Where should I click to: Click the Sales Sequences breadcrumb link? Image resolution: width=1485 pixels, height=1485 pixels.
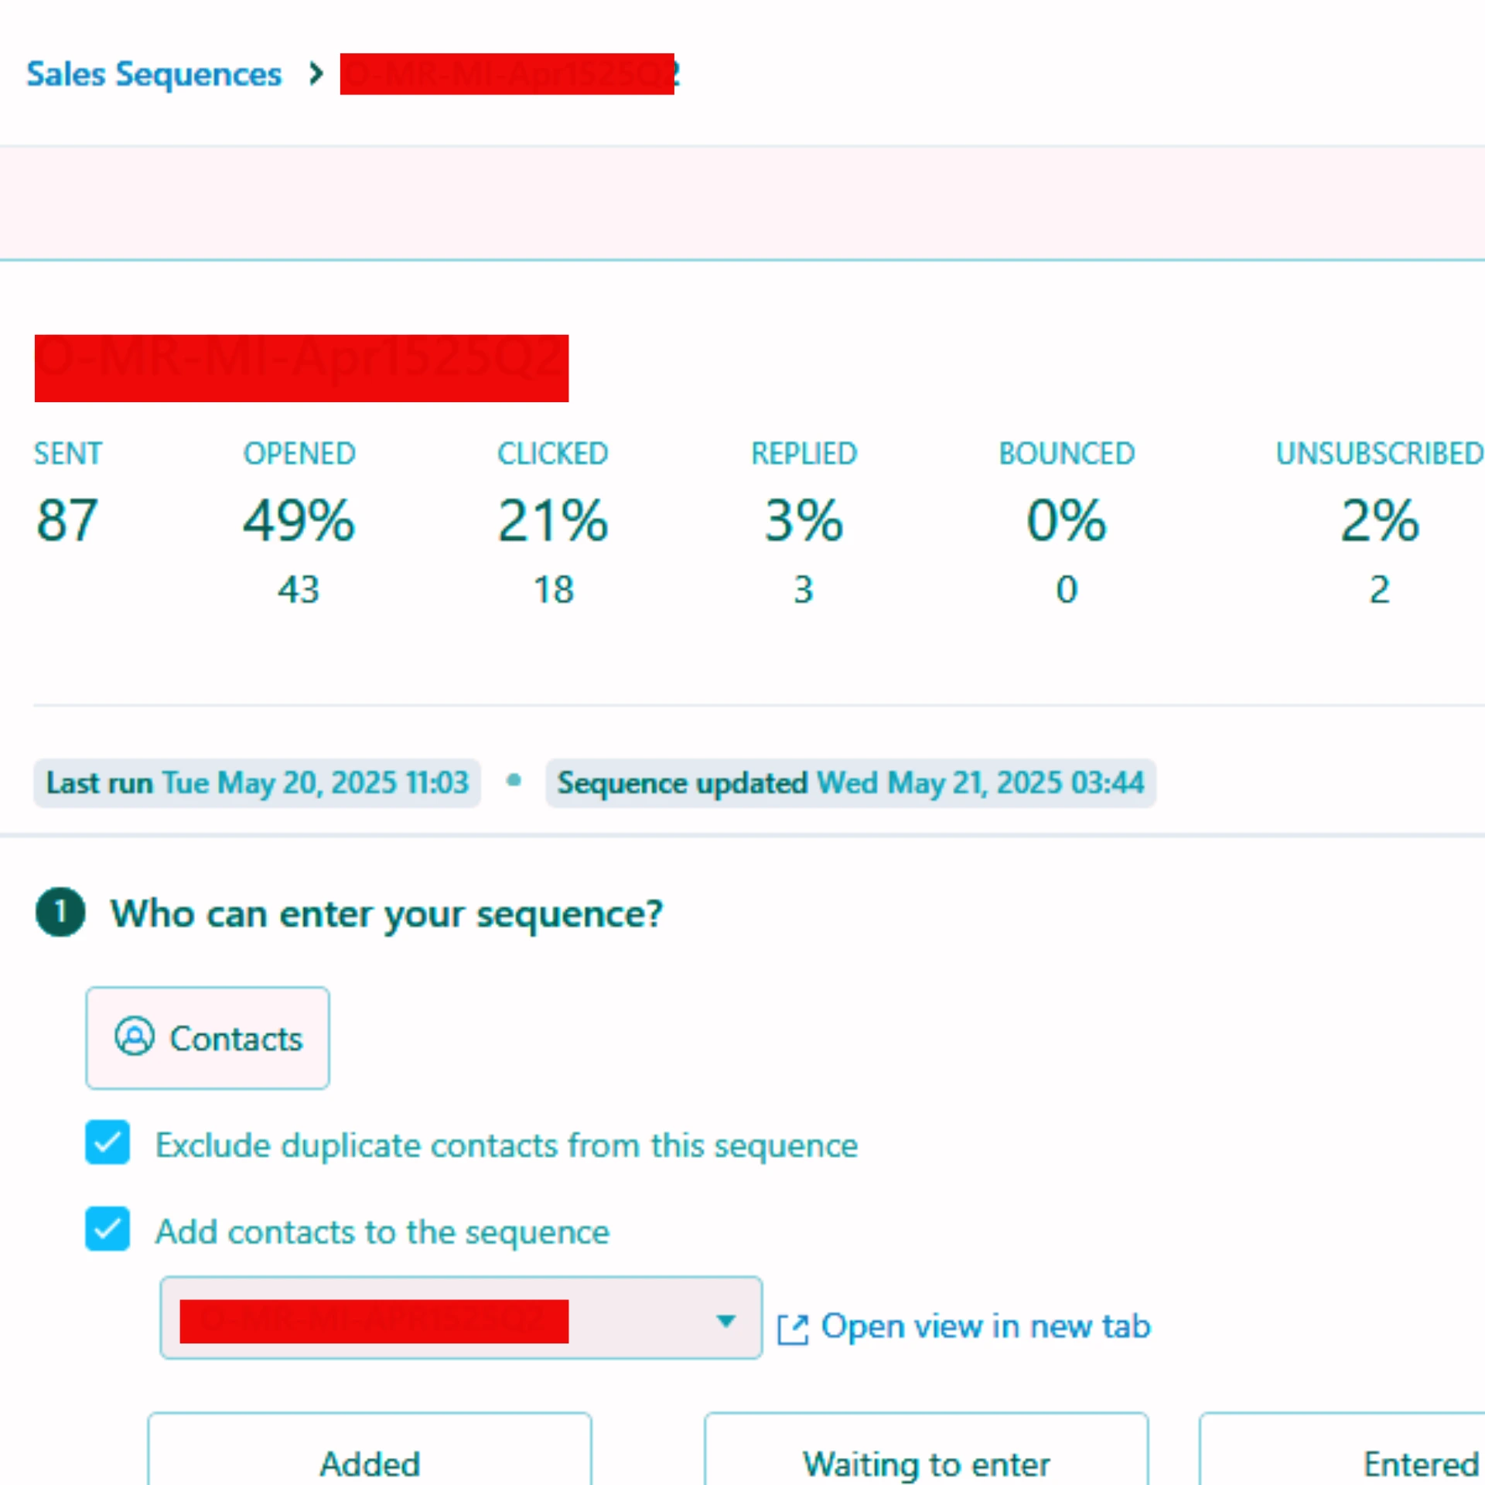(x=154, y=74)
